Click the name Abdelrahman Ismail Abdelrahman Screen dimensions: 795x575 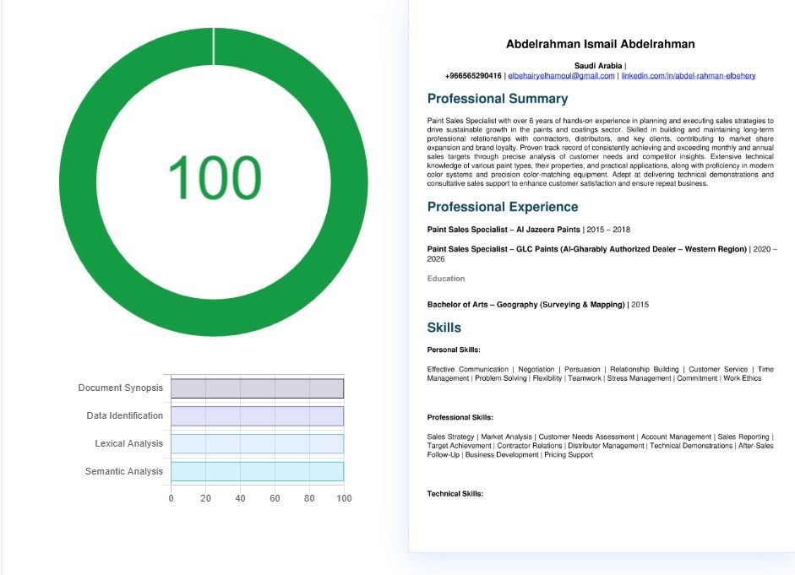[x=600, y=44]
